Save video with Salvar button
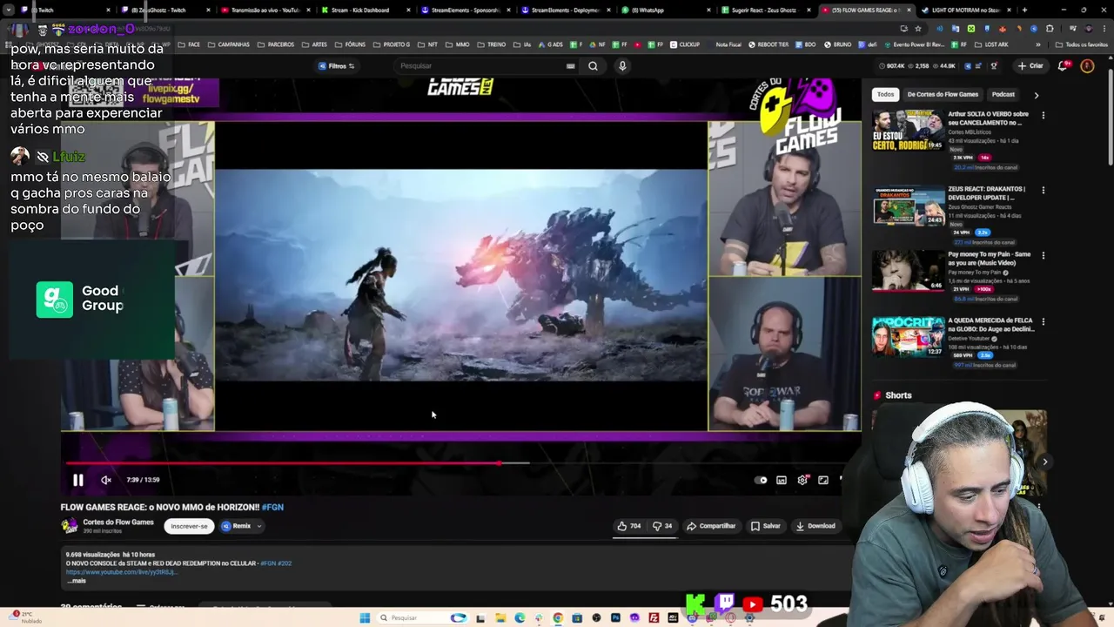 [766, 526]
